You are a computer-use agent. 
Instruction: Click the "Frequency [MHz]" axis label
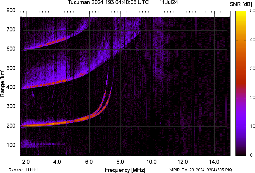click(x=125, y=170)
